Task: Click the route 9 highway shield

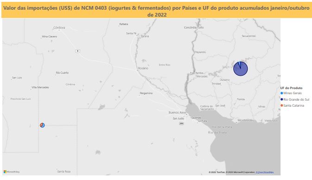Action: coord(78,51)
